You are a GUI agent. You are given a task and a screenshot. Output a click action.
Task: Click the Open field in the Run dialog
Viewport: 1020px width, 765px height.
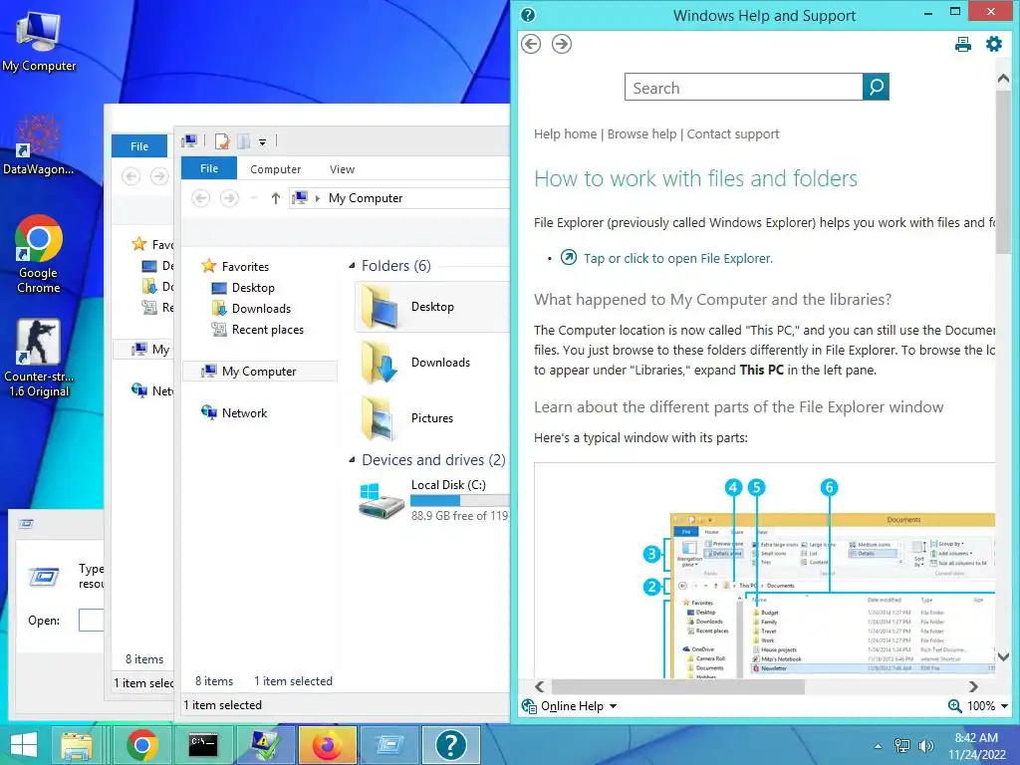(x=91, y=620)
